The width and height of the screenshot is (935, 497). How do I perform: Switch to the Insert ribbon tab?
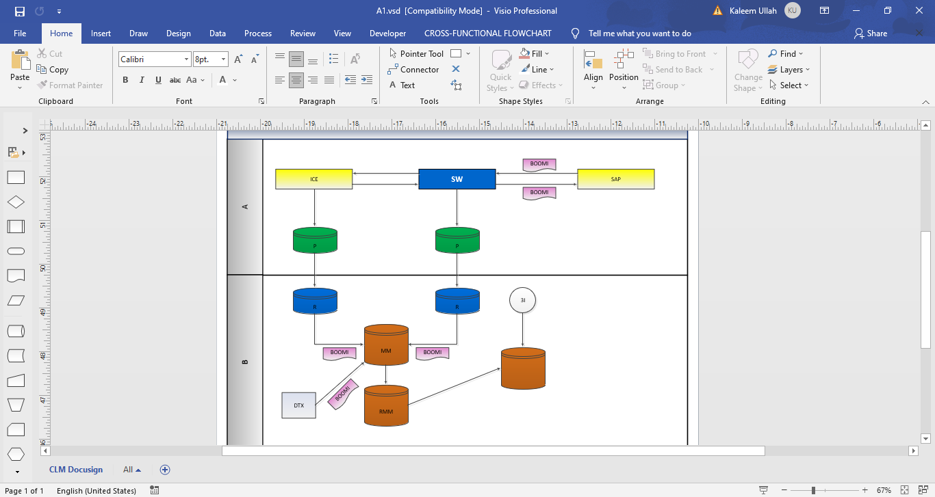coord(101,33)
